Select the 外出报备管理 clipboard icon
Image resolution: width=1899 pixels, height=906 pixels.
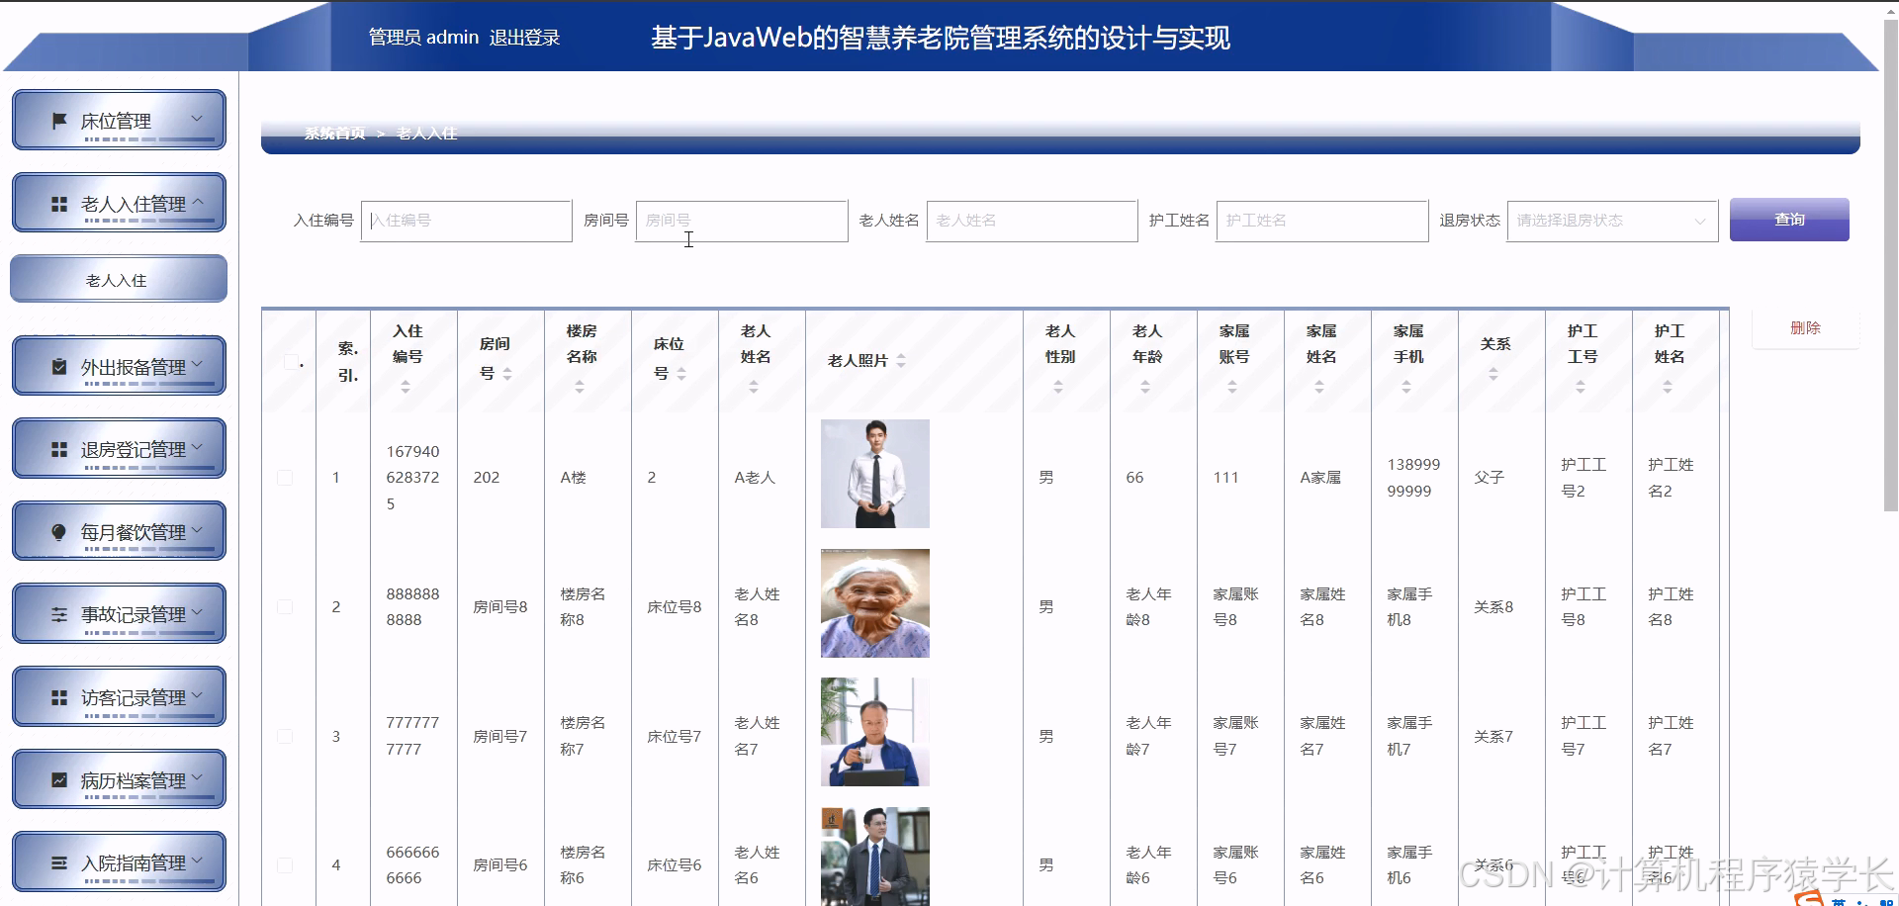click(59, 365)
